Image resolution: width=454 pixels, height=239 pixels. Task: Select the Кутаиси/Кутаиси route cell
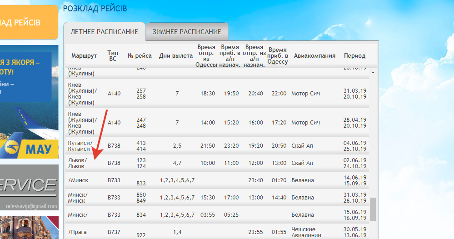80,146
